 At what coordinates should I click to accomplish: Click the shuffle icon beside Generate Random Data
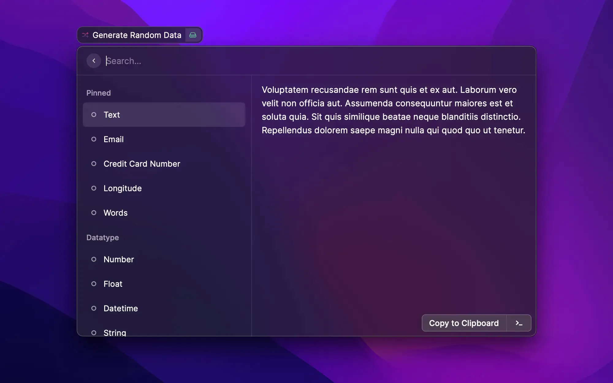click(x=85, y=35)
